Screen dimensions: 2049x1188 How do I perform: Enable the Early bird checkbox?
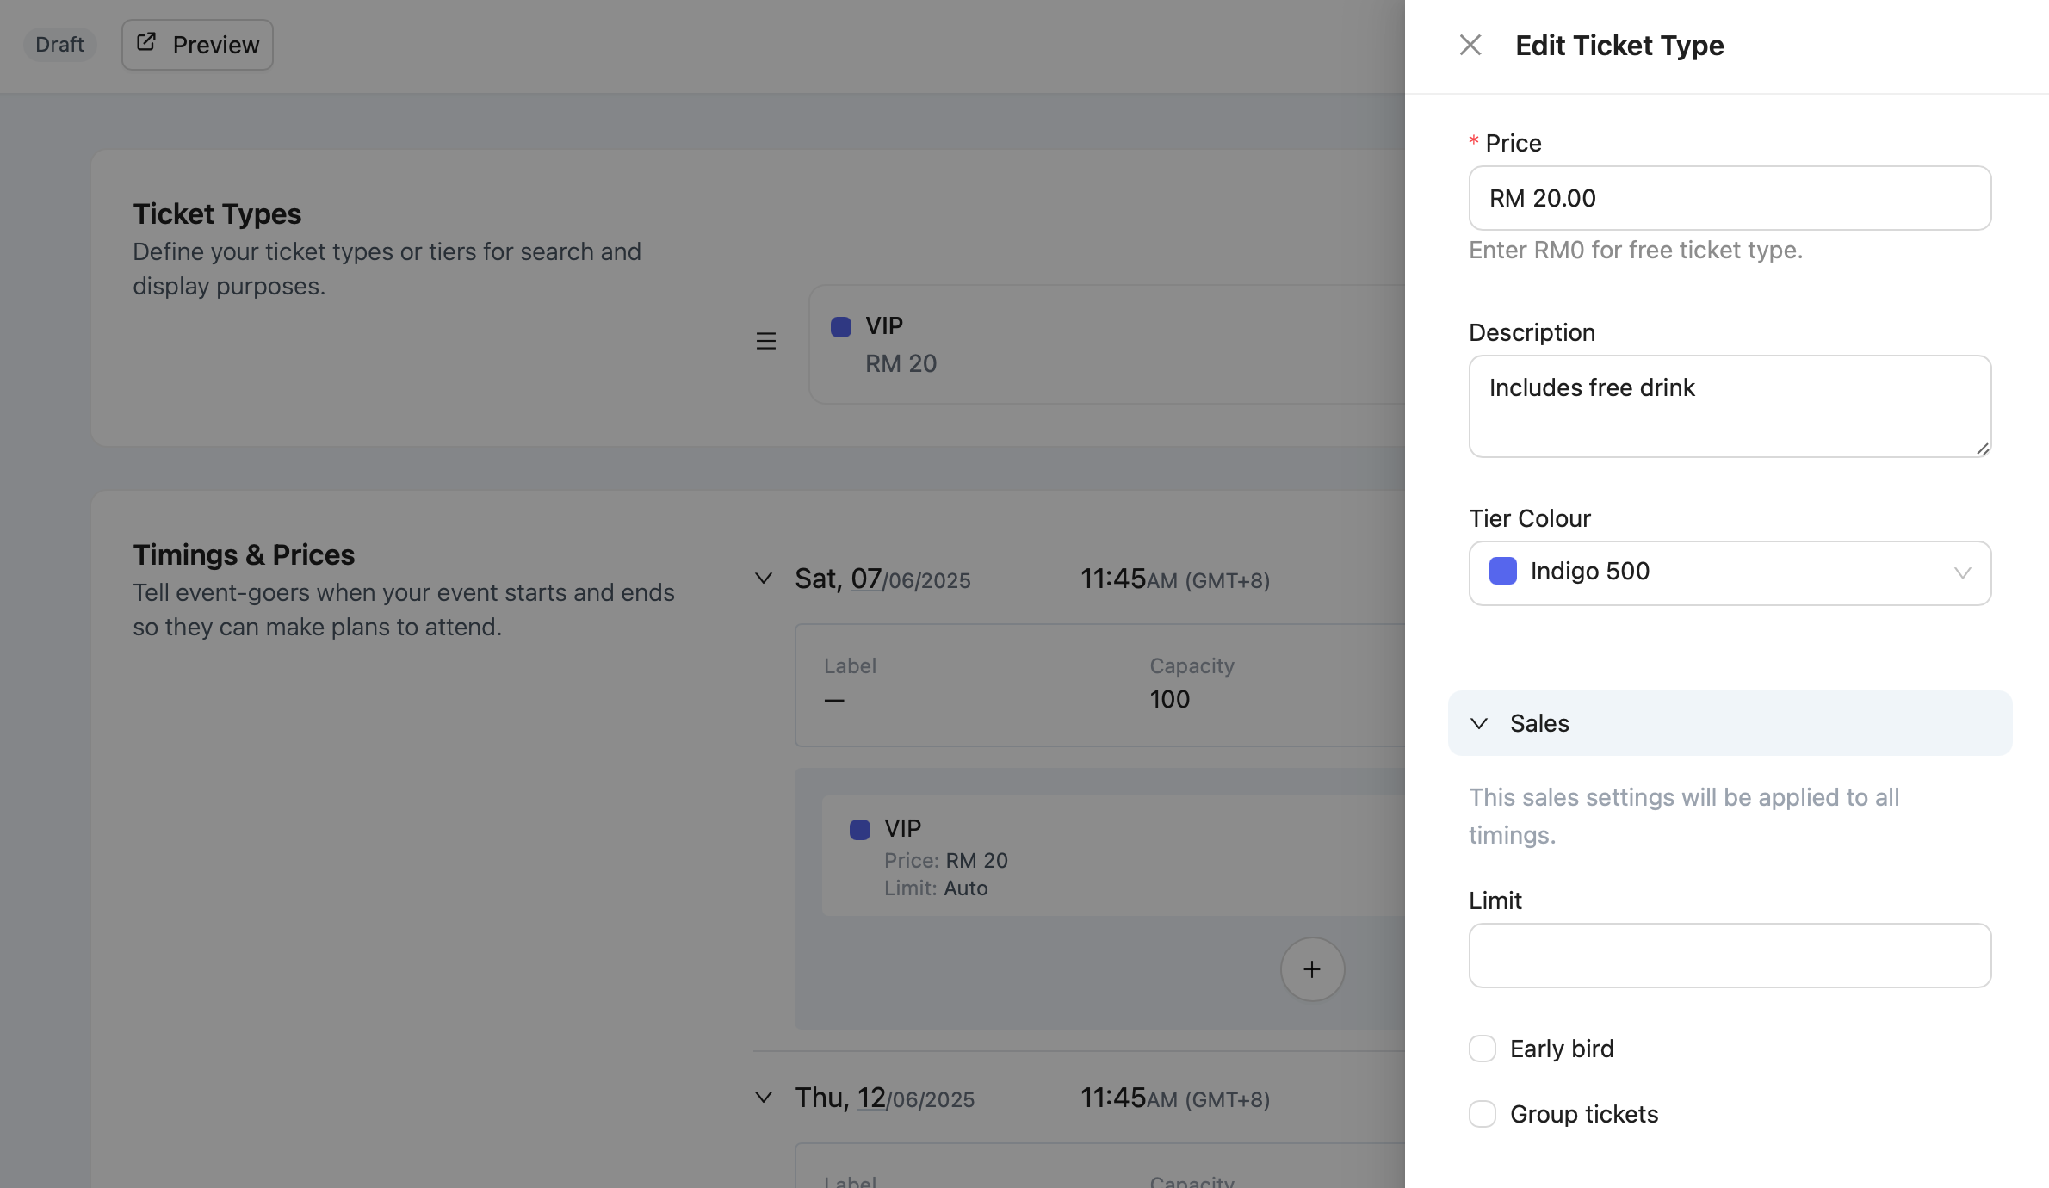1483,1049
